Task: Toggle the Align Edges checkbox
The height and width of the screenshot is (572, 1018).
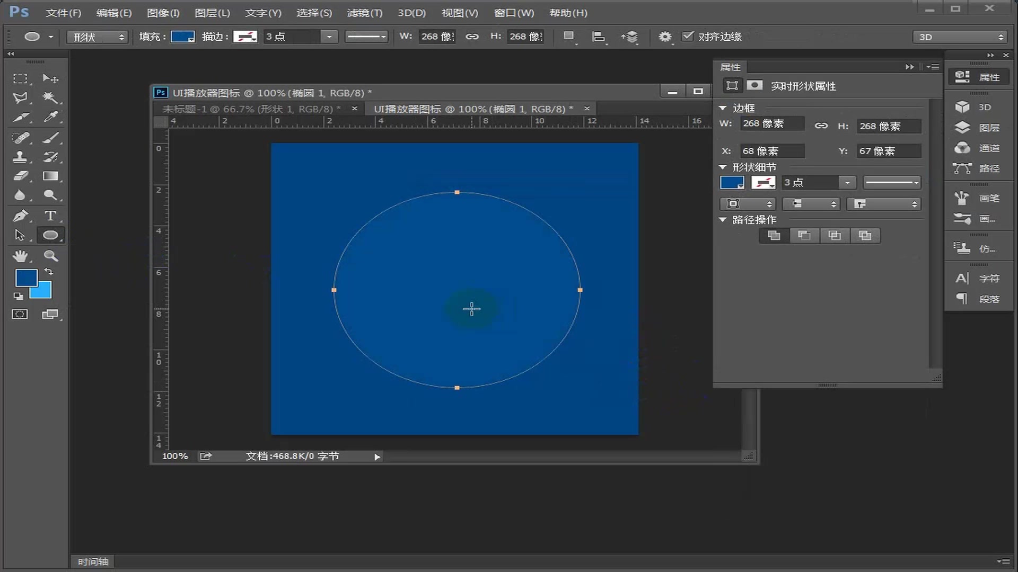Action: pyautogui.click(x=688, y=36)
